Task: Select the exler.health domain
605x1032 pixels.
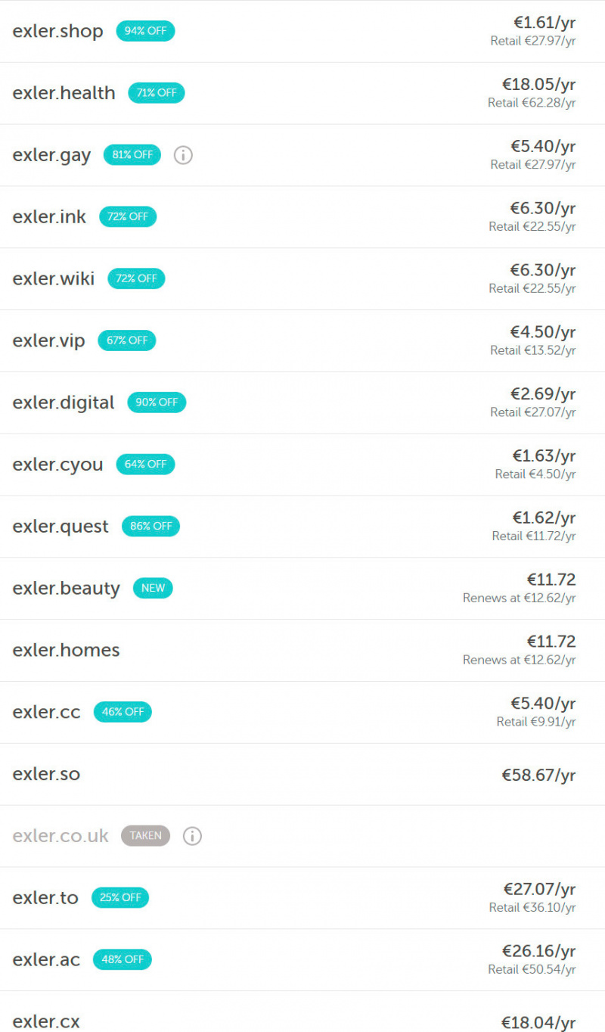Action: (64, 93)
